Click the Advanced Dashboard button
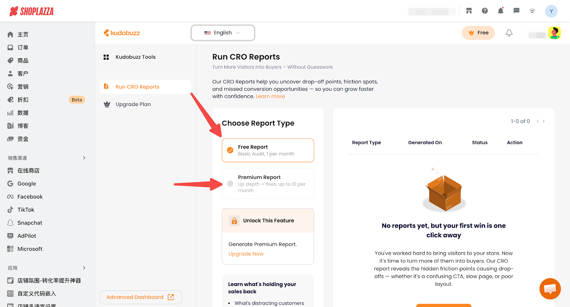 point(140,297)
